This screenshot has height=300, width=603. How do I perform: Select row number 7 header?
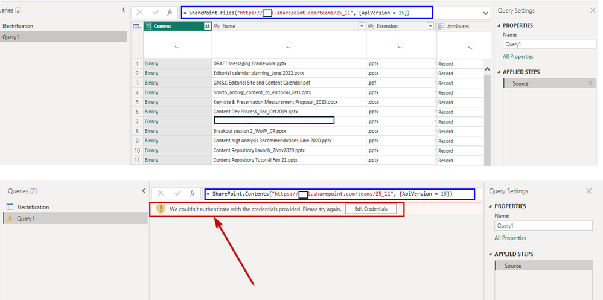coord(137,121)
